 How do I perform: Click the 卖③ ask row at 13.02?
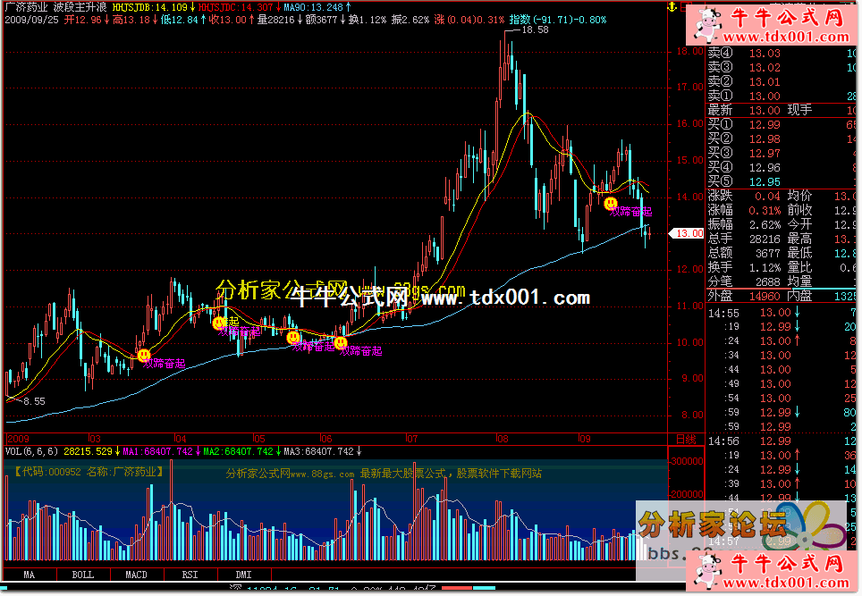(x=782, y=68)
